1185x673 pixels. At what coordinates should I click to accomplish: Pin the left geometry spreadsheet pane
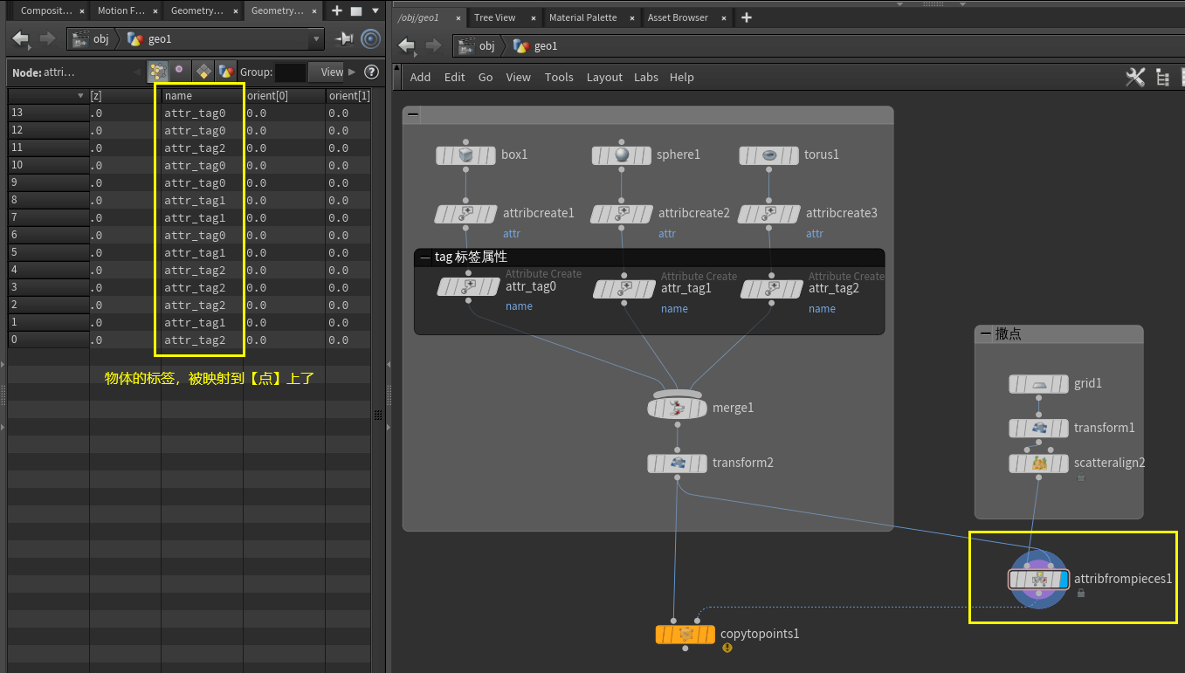tap(345, 38)
